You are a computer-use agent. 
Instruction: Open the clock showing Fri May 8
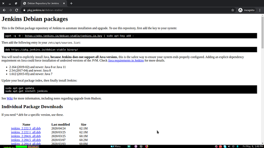253,146
